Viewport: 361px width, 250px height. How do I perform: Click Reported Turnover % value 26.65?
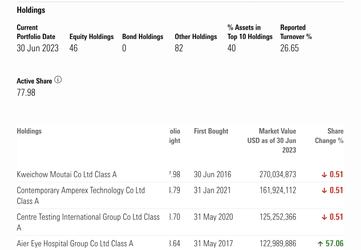tap(289, 48)
